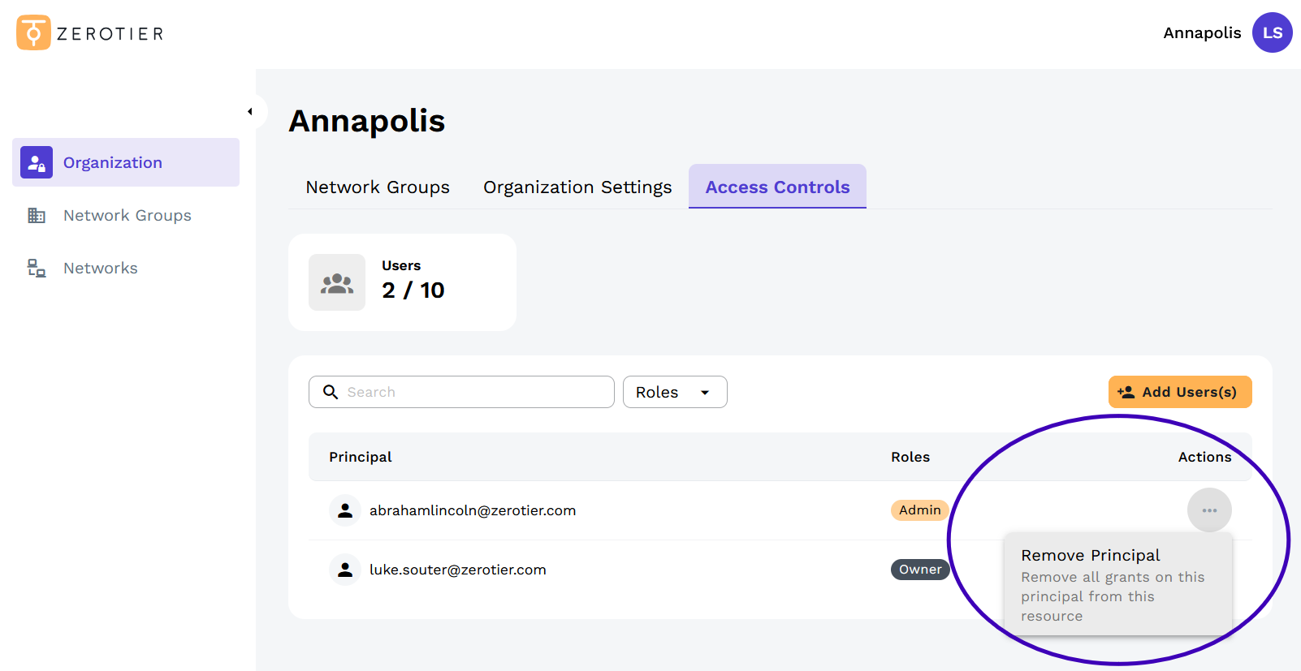
Task: Click the Admin role badge
Action: pos(919,510)
